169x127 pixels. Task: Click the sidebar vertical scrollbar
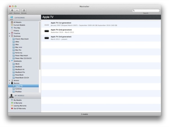40,46
